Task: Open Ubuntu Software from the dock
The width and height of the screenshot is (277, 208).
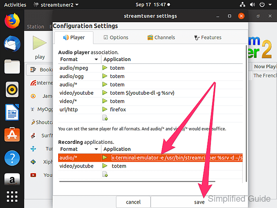Action: pyautogui.click(x=12, y=134)
